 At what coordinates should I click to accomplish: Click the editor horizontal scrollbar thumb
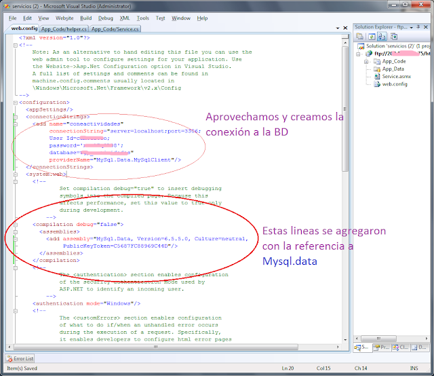tap(156, 347)
